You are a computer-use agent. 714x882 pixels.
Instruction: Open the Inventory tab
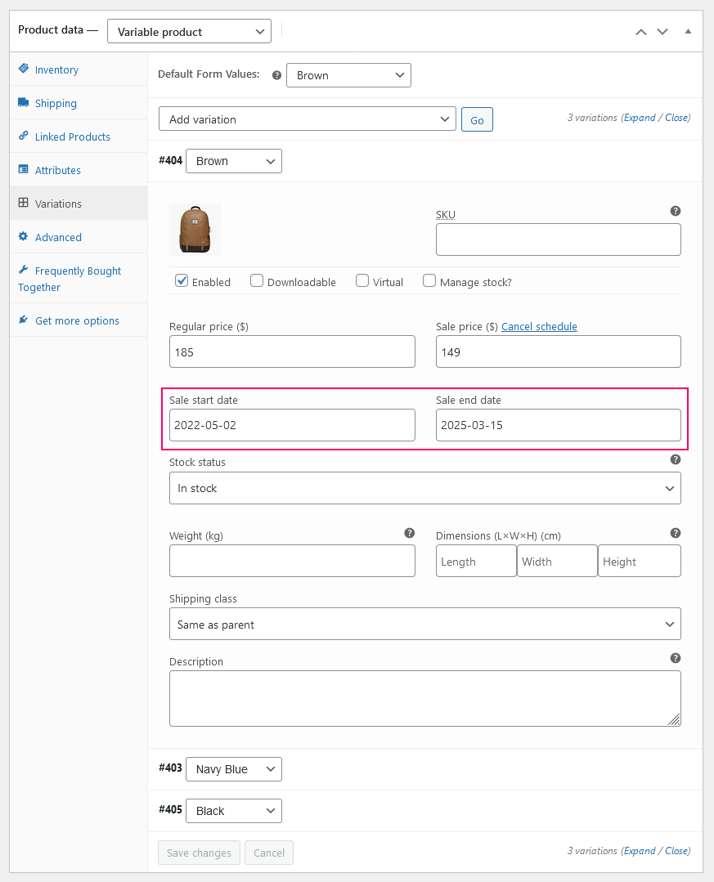click(56, 70)
